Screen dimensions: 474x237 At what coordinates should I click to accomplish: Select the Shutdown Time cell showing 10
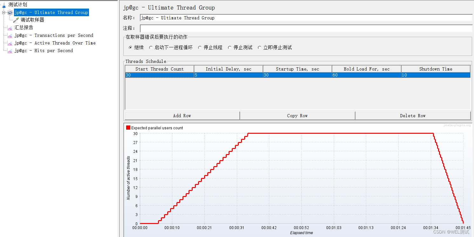click(x=436, y=75)
